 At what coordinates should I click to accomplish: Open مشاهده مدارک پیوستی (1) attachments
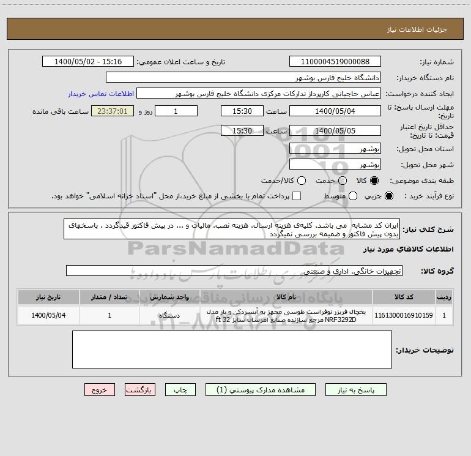point(261,390)
